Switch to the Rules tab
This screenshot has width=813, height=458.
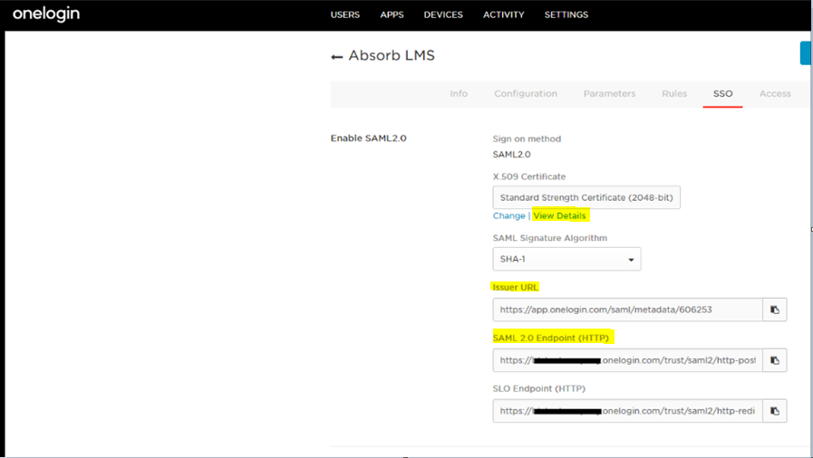pos(674,93)
